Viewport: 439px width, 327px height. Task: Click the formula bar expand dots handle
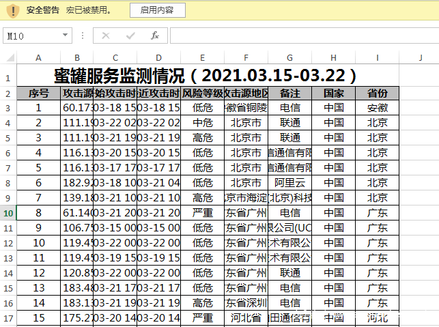(83, 35)
